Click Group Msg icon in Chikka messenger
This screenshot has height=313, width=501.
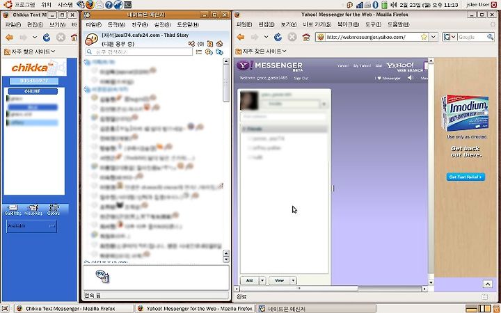pos(33,210)
